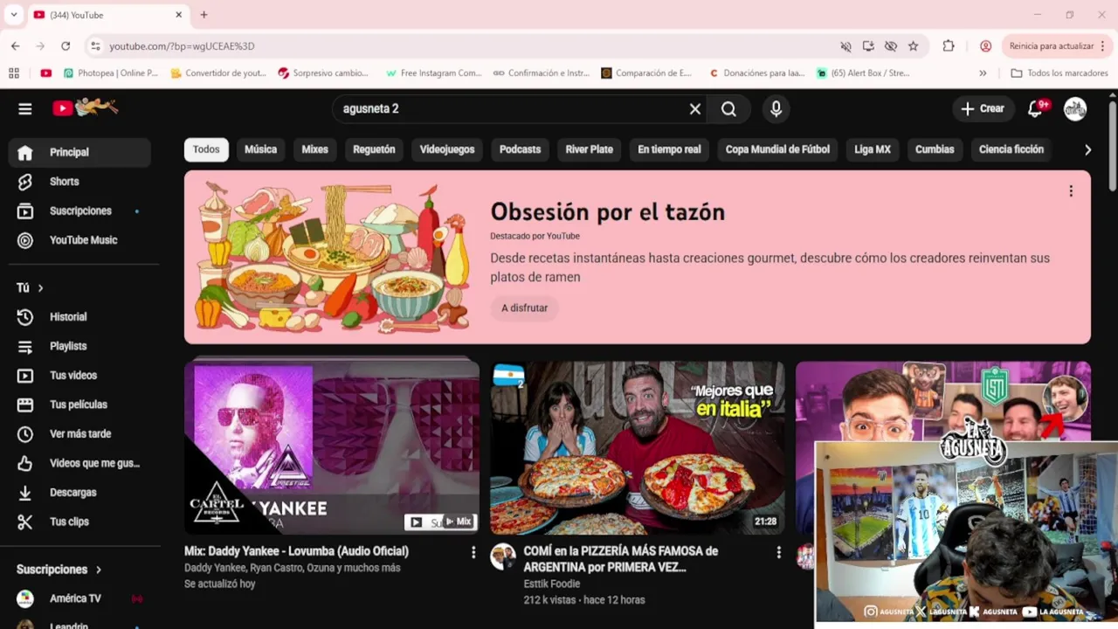1118x629 pixels.
Task: Open Suscripciones in the sidebar
Action: coord(79,211)
